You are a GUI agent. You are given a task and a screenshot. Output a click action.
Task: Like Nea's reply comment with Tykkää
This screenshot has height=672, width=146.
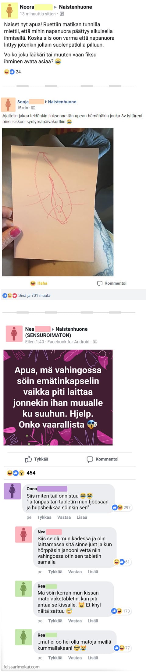point(55,572)
